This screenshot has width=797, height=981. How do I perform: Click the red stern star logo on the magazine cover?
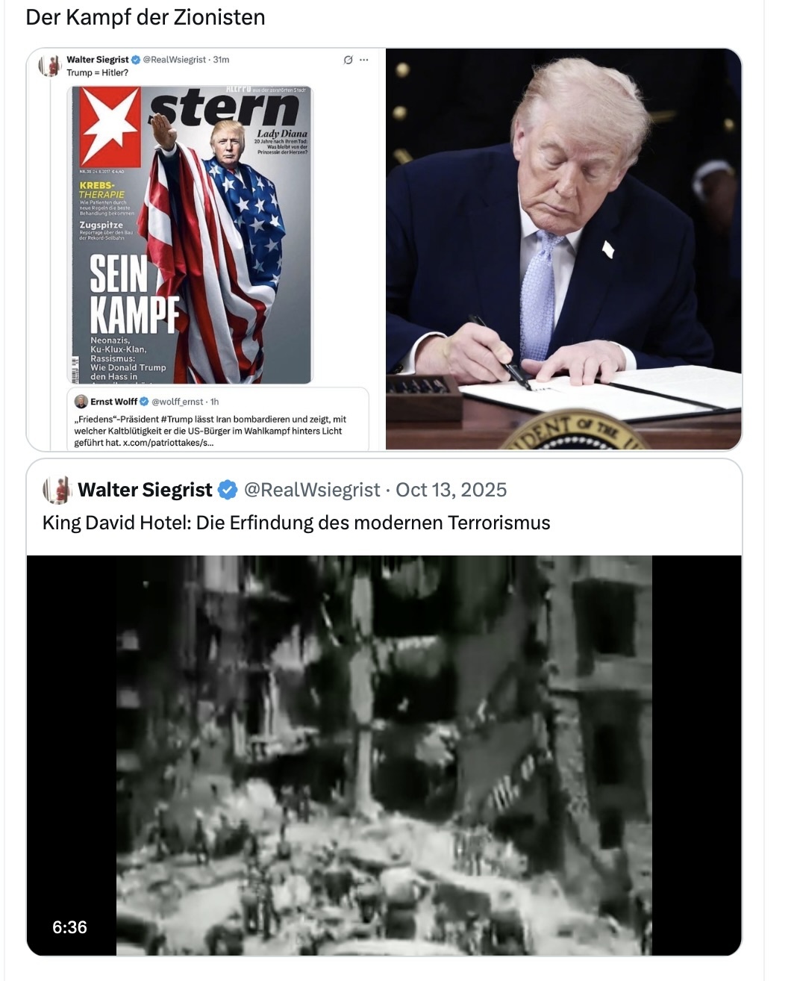click(x=110, y=125)
